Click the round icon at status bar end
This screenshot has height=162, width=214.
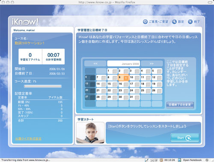point(207,160)
